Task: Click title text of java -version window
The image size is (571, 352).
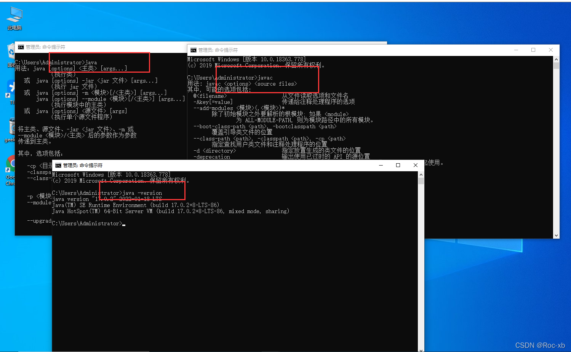Action: (83, 166)
